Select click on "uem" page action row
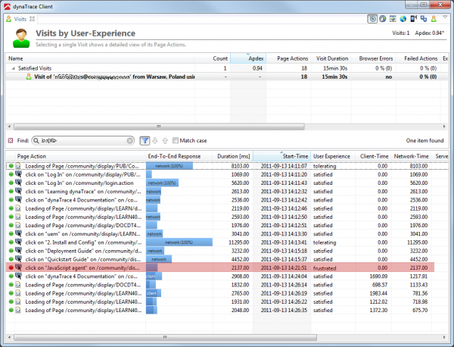Viewport: 454px width, 347px height. coord(227,233)
